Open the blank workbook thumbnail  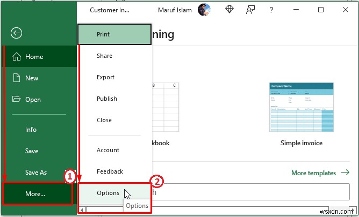tap(166, 107)
